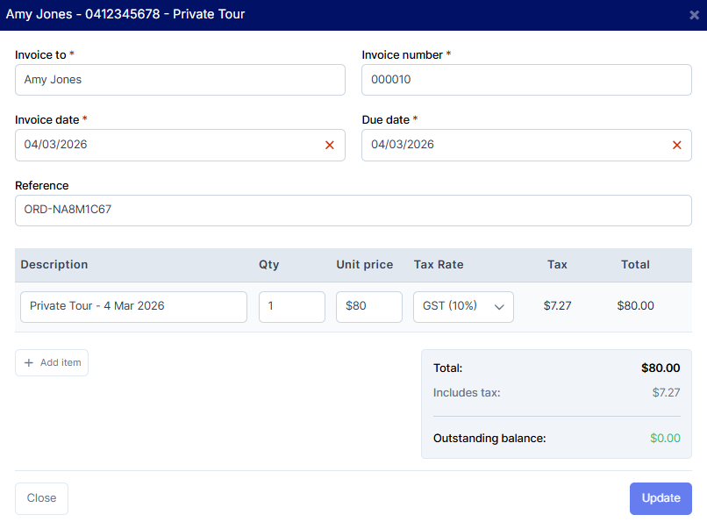Image resolution: width=707 pixels, height=529 pixels.
Task: Clear the Invoice date with the red X
Action: pyautogui.click(x=330, y=146)
